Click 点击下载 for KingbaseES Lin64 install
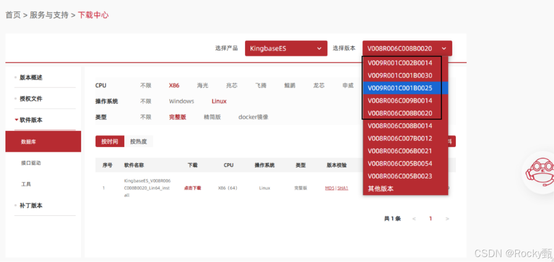The height and width of the screenshot is (262, 554). (192, 188)
